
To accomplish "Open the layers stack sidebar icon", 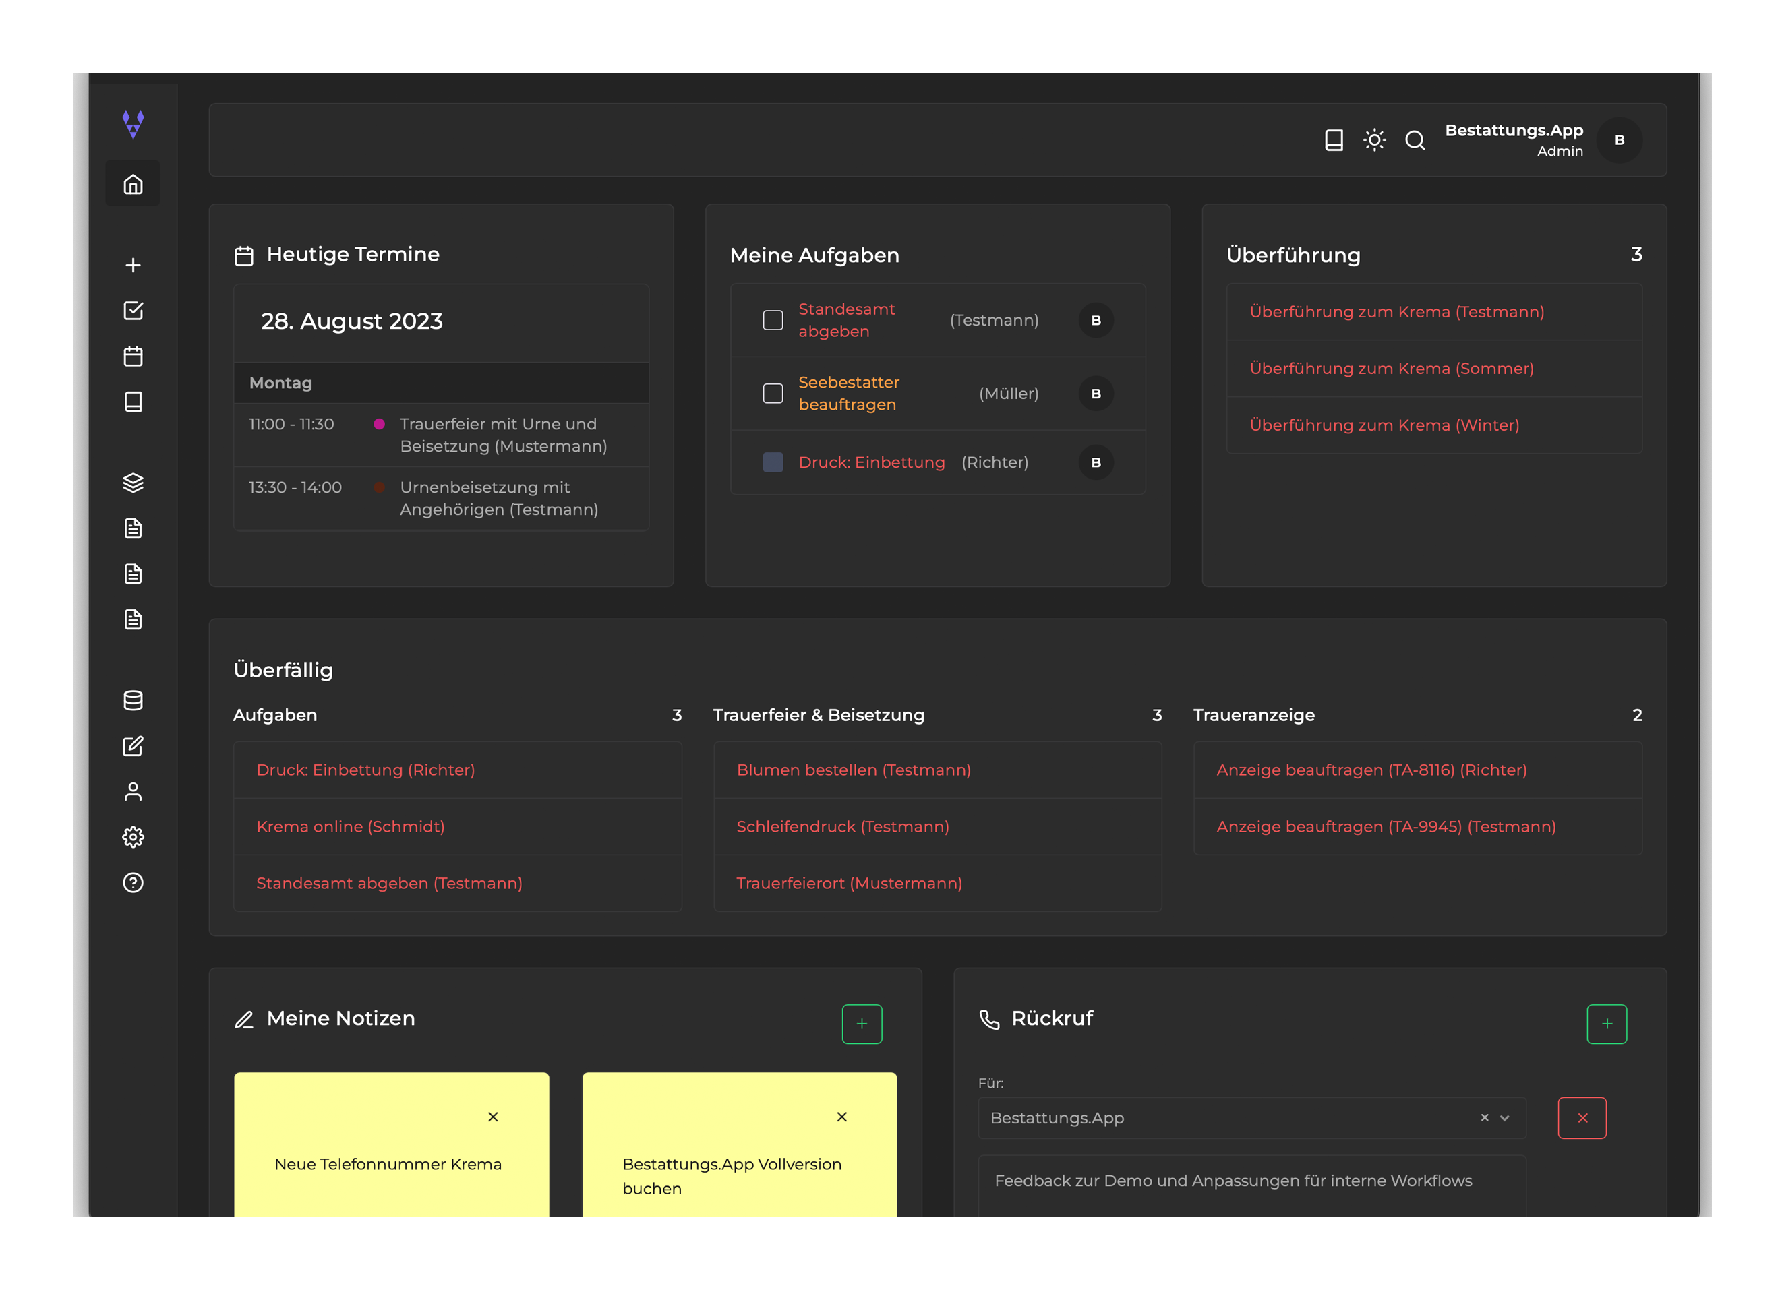I will point(133,483).
